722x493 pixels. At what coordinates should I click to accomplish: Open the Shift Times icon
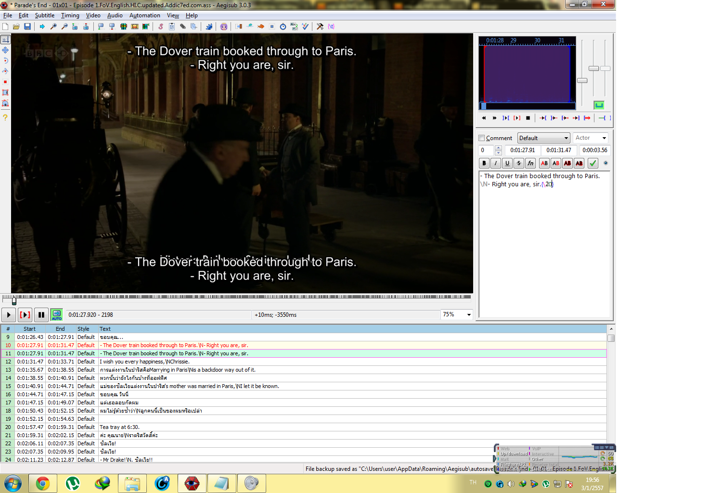239,26
